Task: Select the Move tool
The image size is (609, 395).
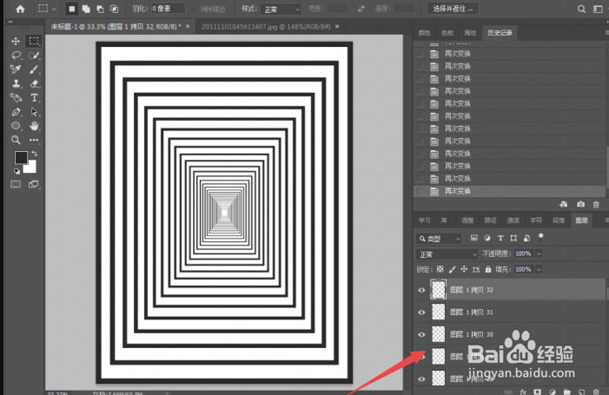Action: click(x=16, y=41)
